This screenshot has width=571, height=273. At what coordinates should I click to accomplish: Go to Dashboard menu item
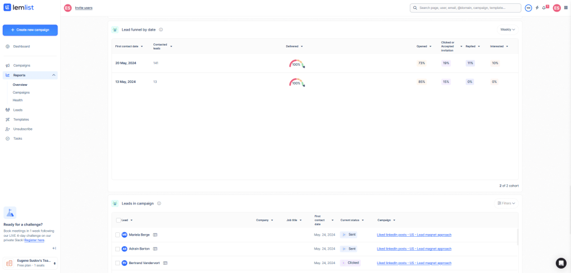[22, 47]
